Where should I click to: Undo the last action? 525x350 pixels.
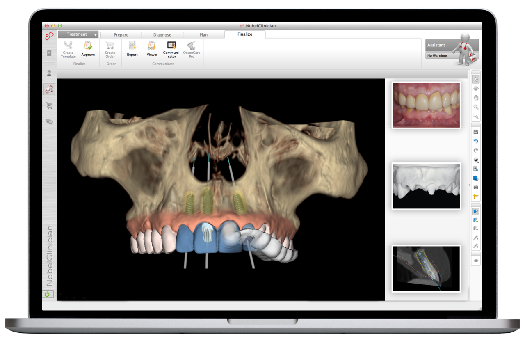point(476,141)
